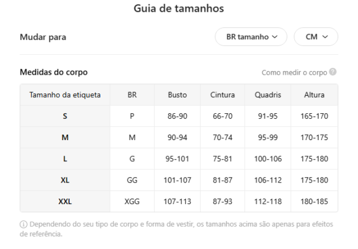
Task: Open the BR tamanho dropdown
Action: tap(251, 37)
